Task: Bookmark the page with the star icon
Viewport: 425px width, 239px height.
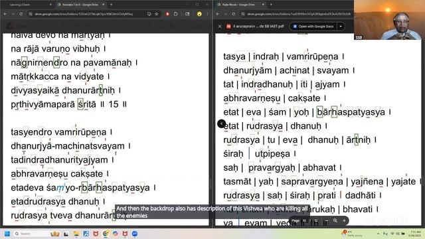Action: [x=157, y=14]
